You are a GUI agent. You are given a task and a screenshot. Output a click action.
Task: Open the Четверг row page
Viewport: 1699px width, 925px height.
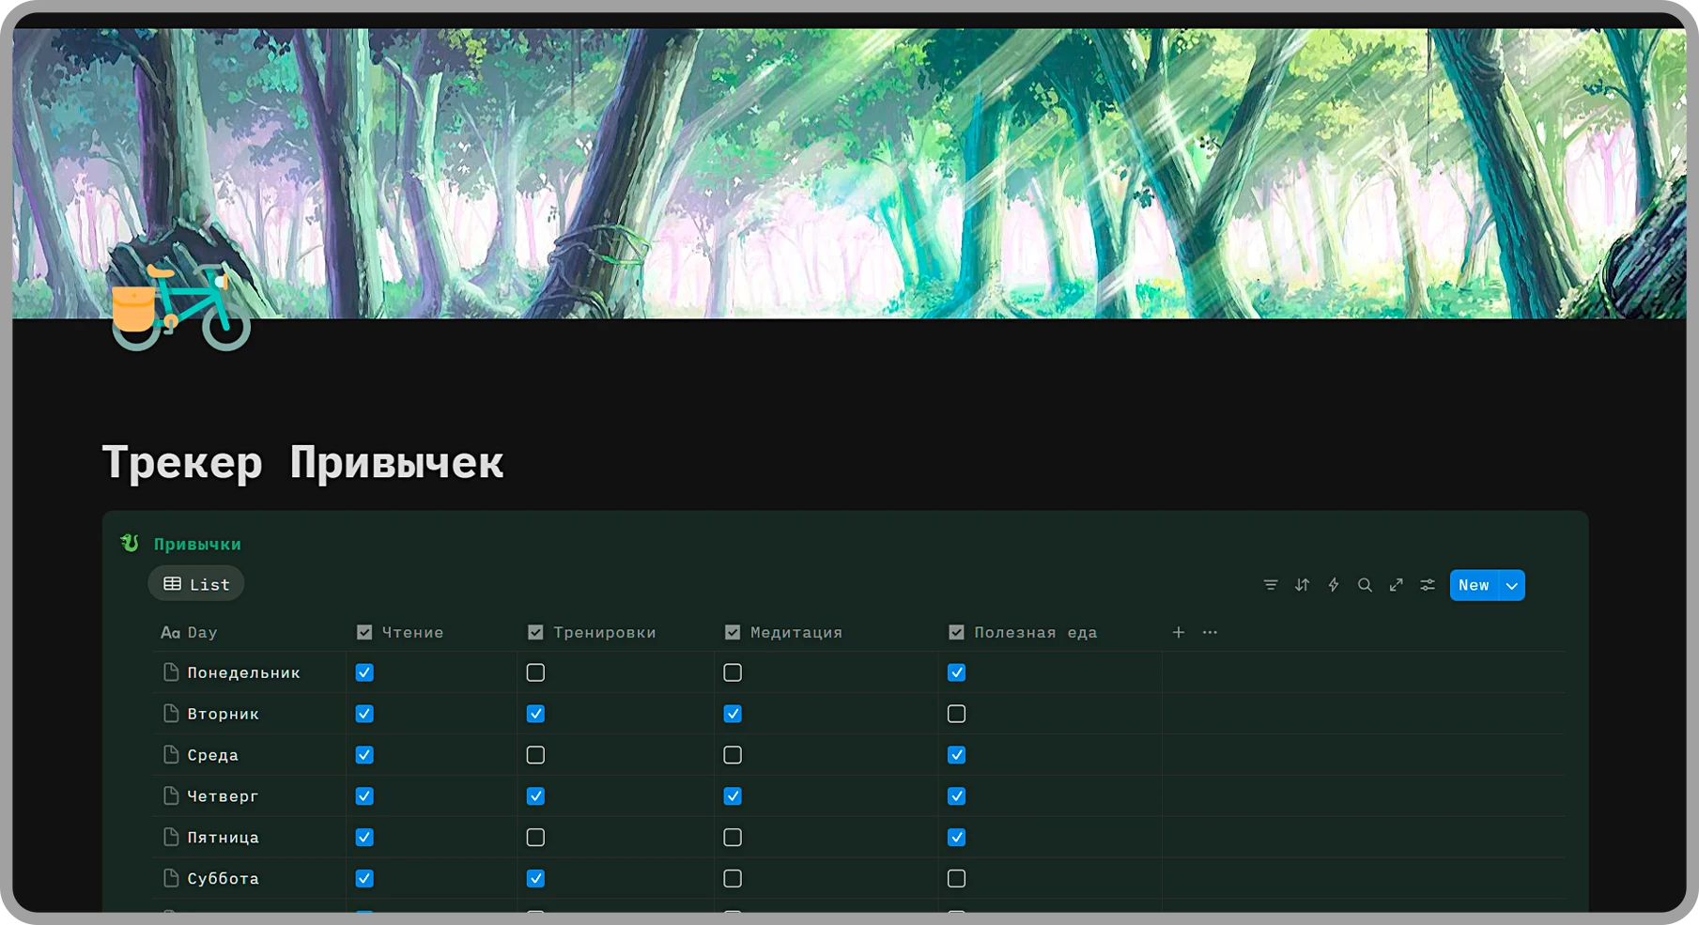click(223, 796)
